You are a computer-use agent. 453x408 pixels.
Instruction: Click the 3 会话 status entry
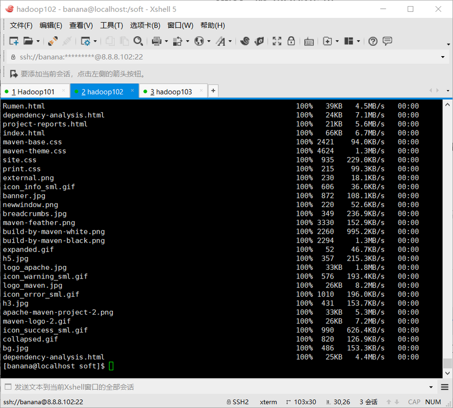[368, 402]
